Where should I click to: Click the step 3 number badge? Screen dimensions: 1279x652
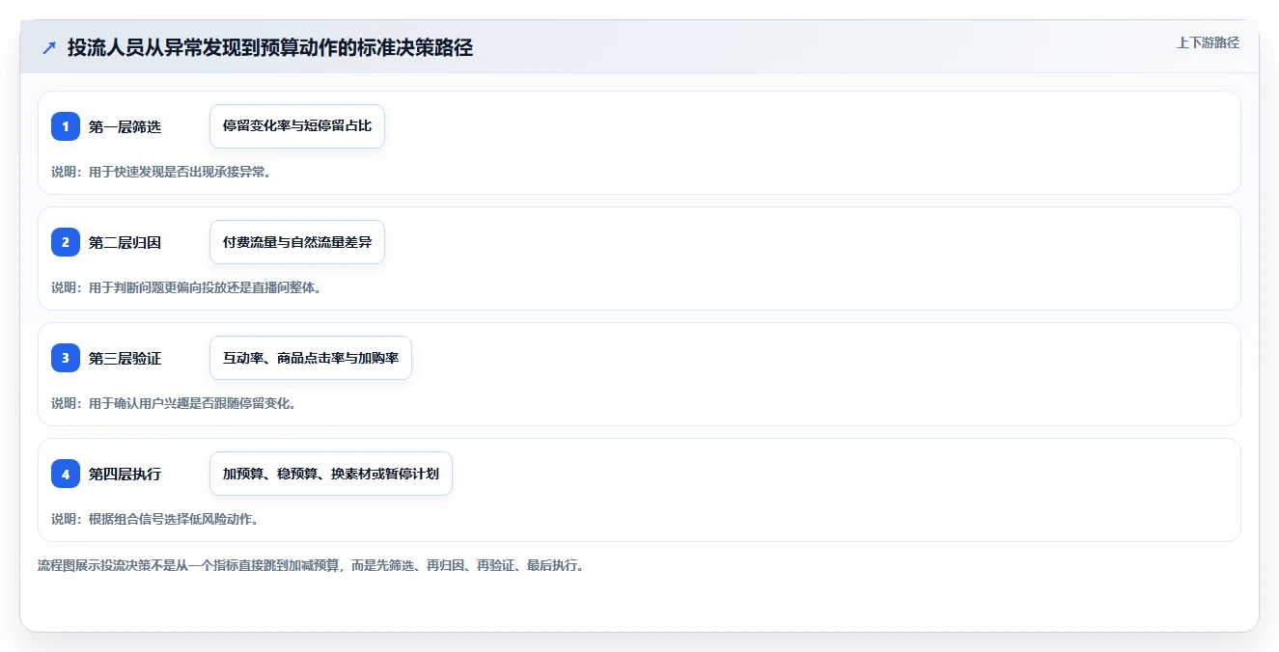(66, 358)
